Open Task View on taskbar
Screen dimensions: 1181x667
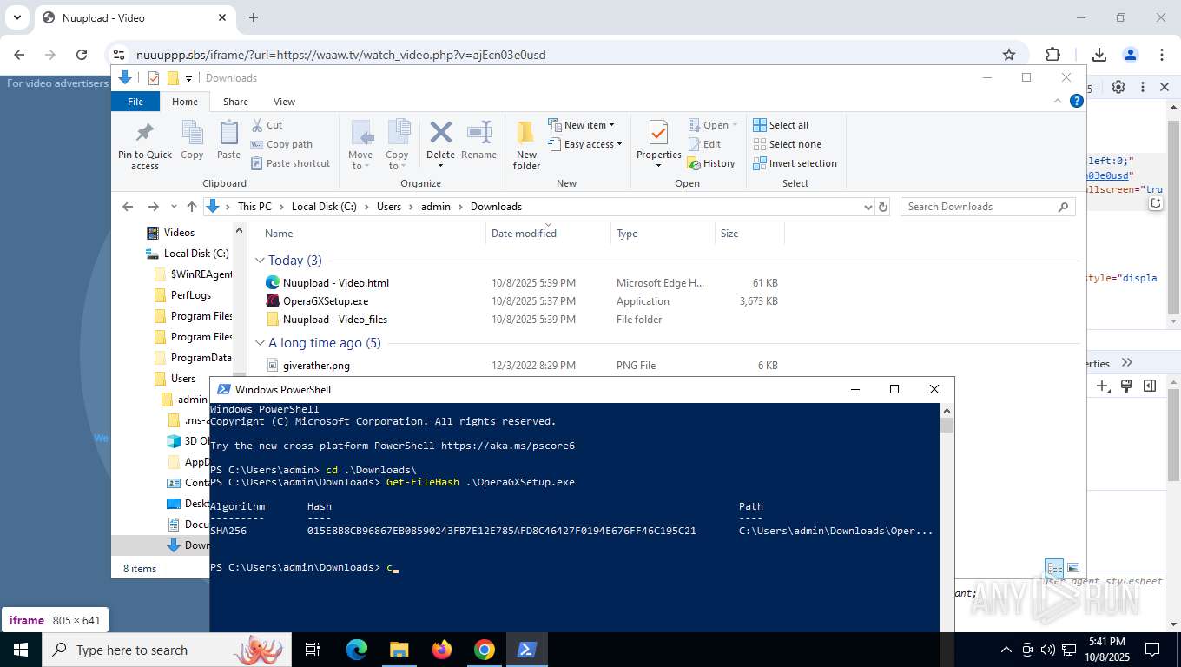click(313, 650)
